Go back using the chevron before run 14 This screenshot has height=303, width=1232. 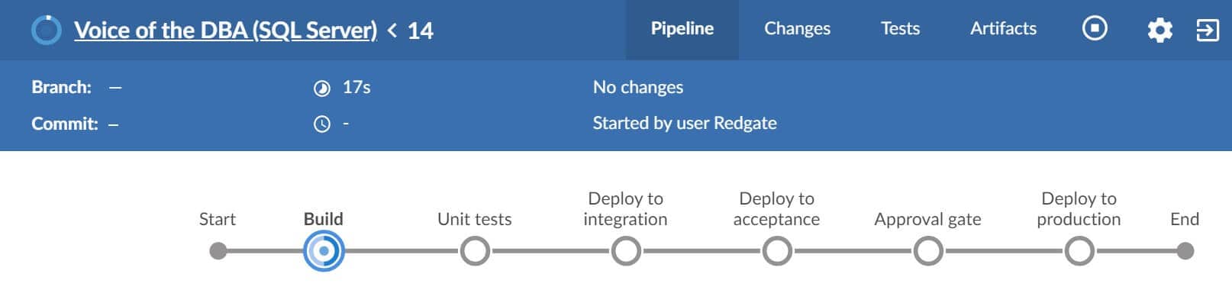(x=392, y=31)
